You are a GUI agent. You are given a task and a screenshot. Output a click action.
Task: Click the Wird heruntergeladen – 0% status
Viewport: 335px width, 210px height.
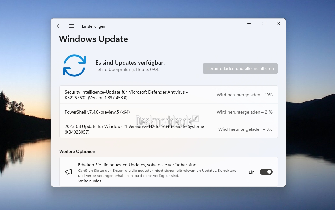245,129
